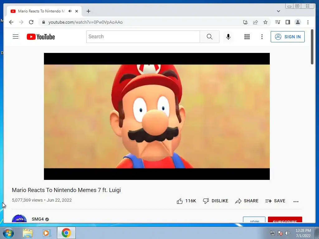The image size is (319, 239).
Task: SAVE the video to a playlist
Action: click(x=275, y=201)
